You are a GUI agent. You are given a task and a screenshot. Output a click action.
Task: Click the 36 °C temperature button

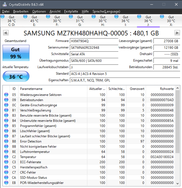pyautogui.click(x=16, y=77)
